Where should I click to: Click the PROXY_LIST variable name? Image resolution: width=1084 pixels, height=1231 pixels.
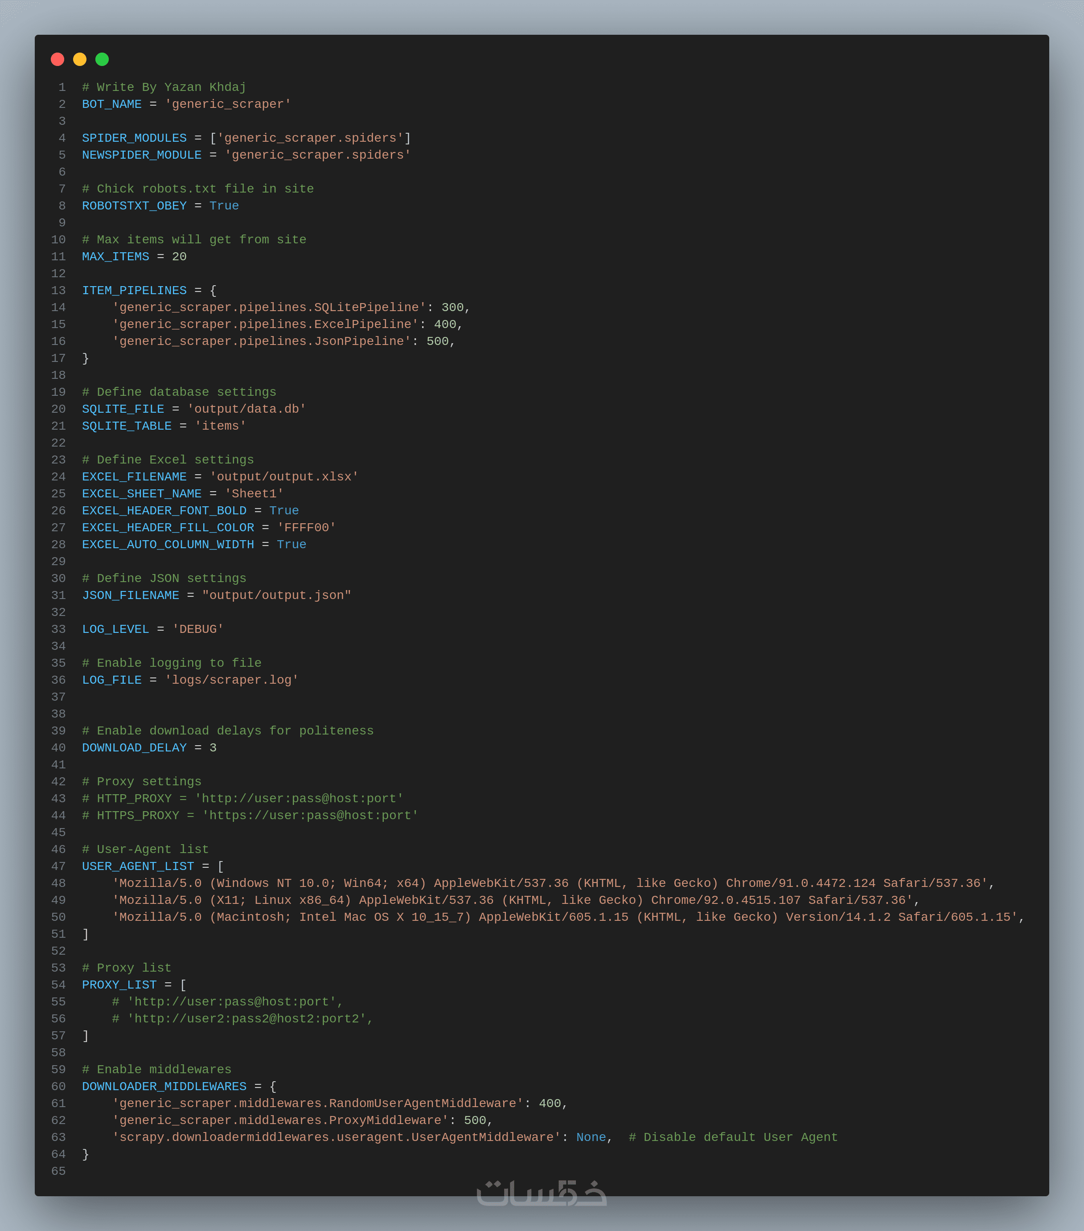tap(119, 985)
